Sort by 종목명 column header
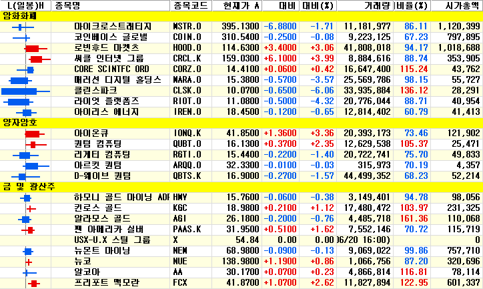This screenshot has width=483, height=289. (111, 5)
